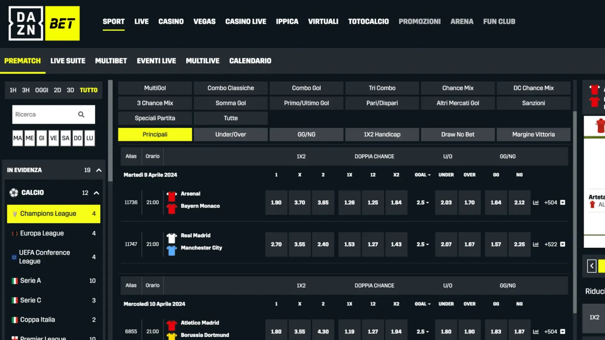605x340 pixels.
Task: Click the Tri Combo market button
Action: coord(382,88)
